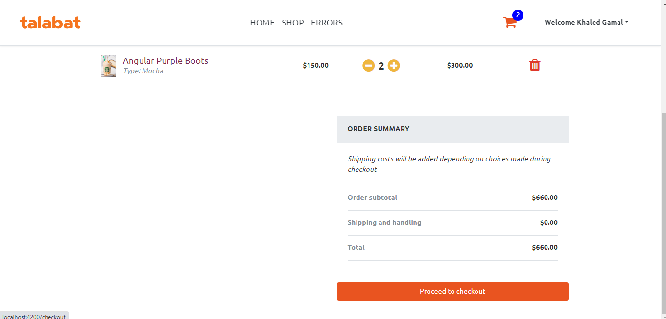The height and width of the screenshot is (319, 666).
Task: Click the blue cart item count badge
Action: click(518, 15)
